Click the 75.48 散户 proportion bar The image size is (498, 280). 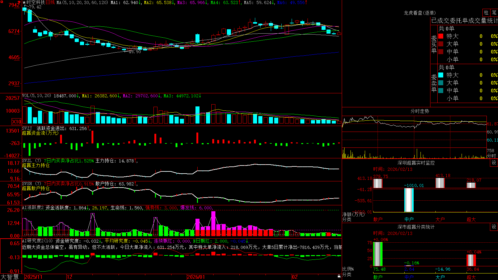[378, 254]
